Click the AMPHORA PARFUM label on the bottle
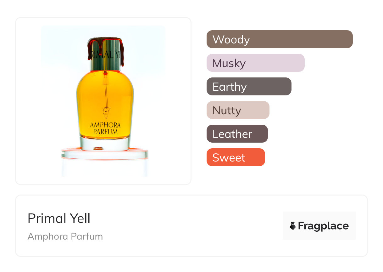This screenshot has height=272, width=383. (x=105, y=128)
